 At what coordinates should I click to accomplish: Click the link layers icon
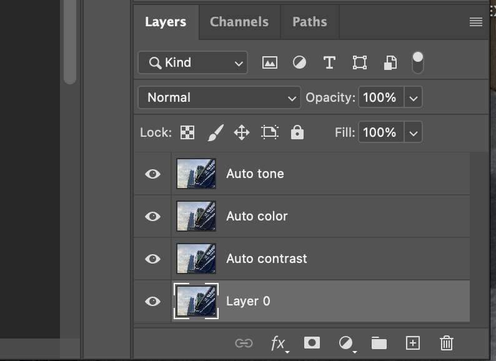244,344
